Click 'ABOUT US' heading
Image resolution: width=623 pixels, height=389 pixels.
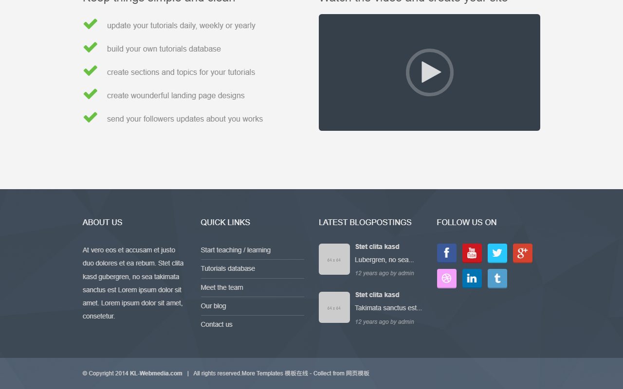coord(103,222)
